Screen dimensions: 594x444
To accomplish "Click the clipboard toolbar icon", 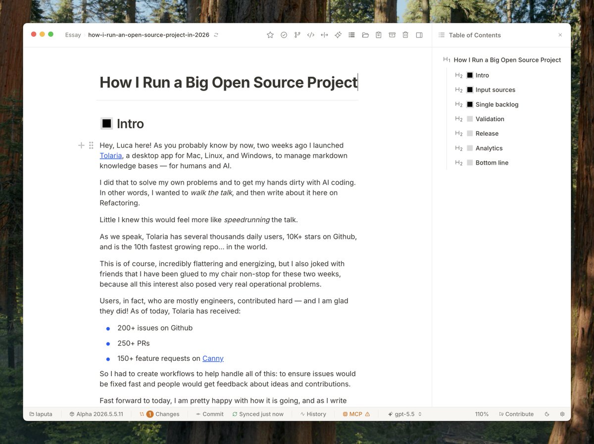I will point(379,35).
